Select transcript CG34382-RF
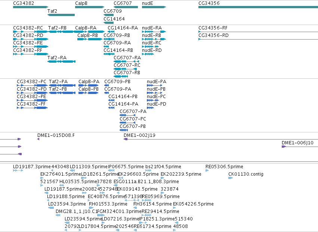318x232 pixels. (x=28, y=50)
